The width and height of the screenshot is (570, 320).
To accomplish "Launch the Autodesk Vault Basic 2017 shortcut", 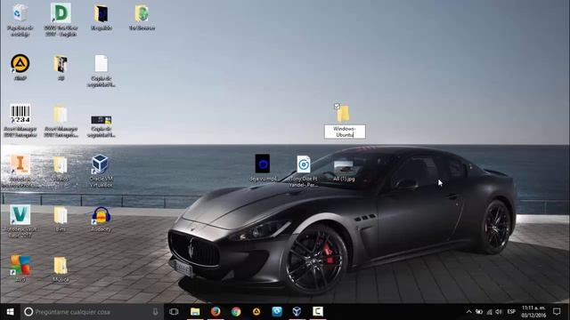I will (20, 215).
